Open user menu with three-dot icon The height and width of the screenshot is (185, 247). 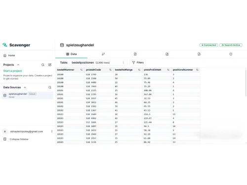[52, 131]
